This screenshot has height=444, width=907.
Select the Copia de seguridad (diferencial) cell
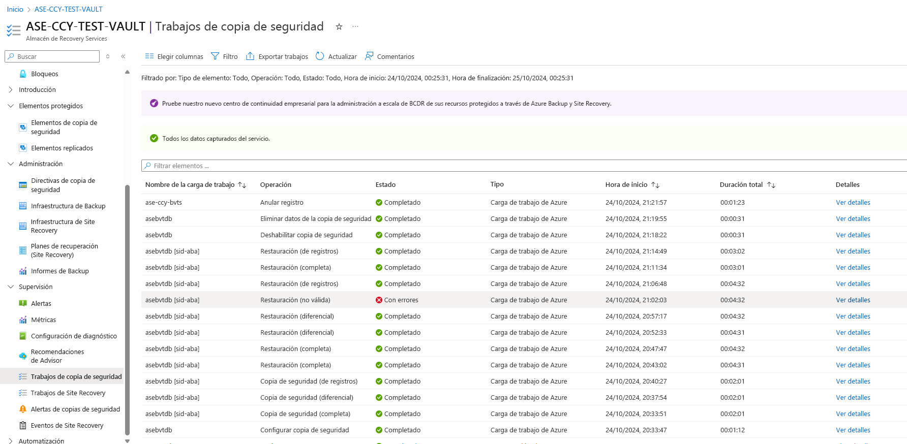tap(307, 397)
